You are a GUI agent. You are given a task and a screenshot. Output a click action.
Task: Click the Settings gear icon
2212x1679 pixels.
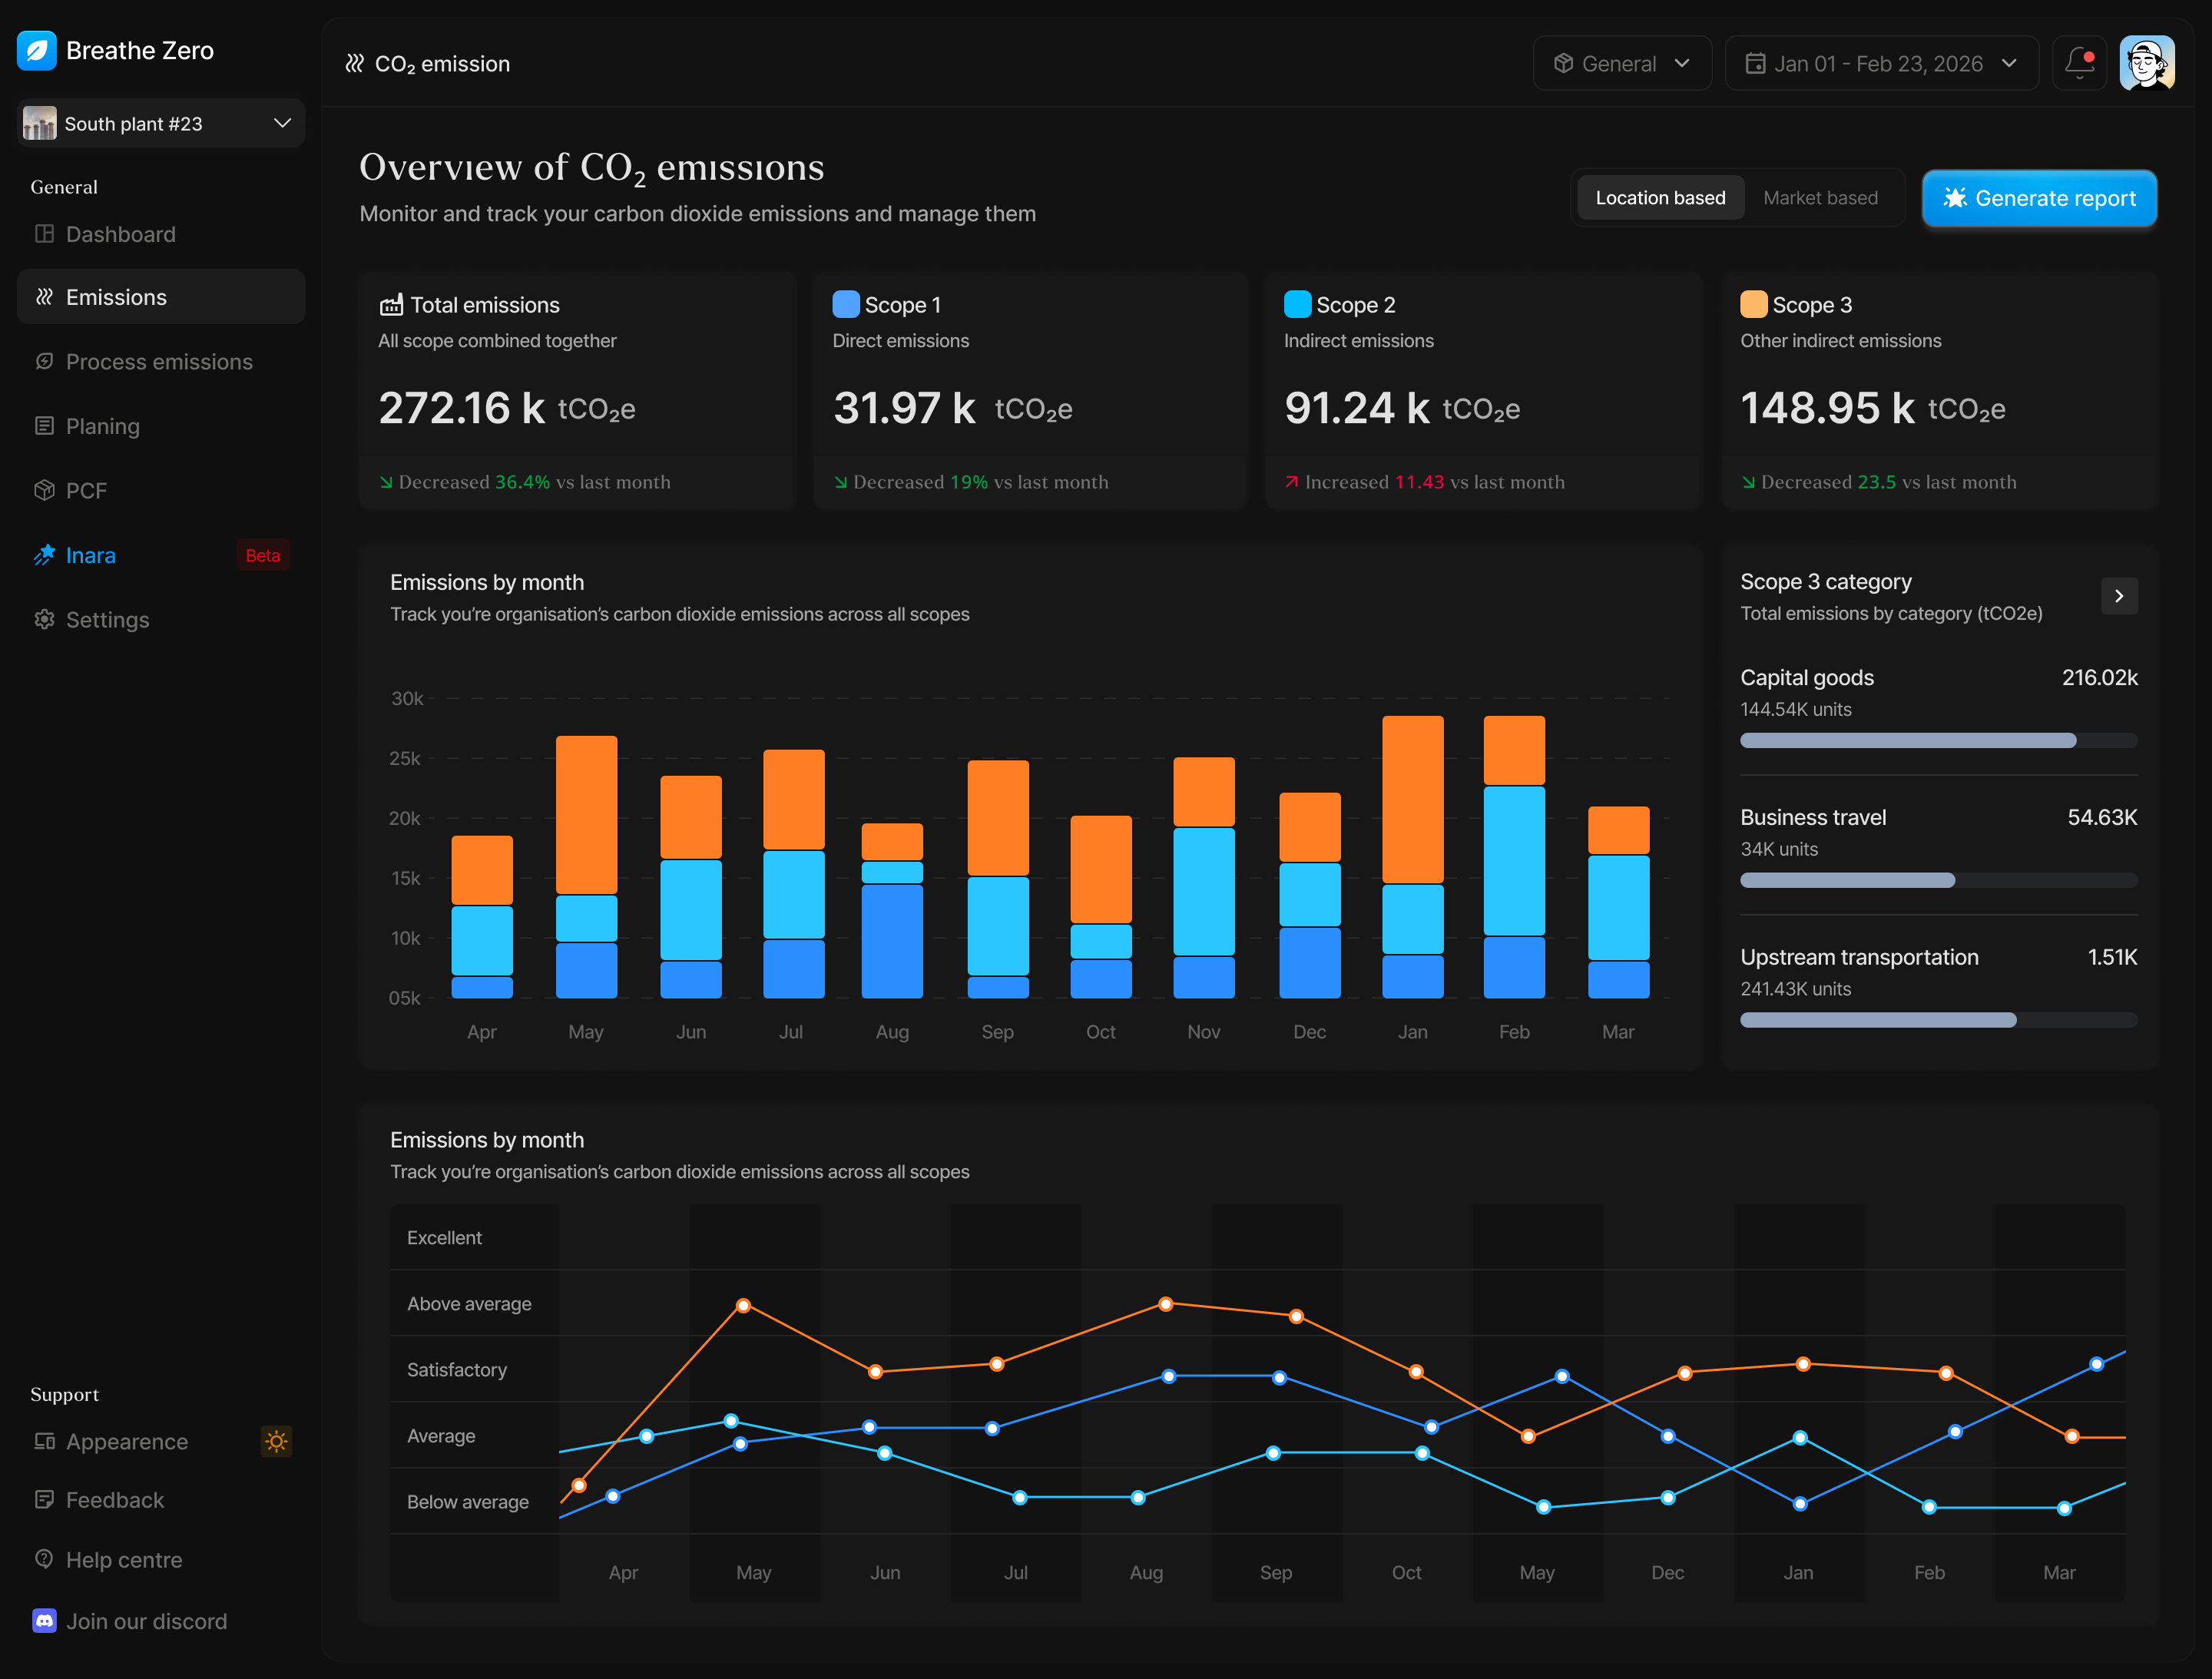(44, 619)
